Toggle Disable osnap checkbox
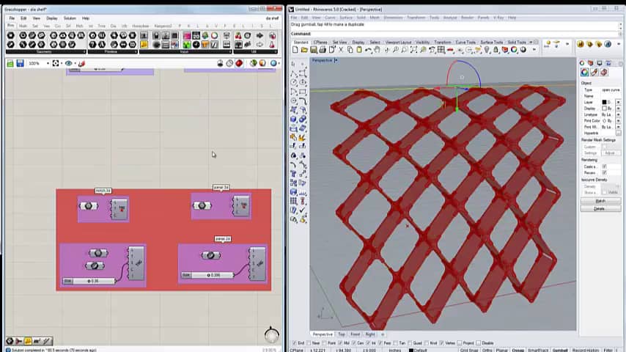Viewport: 626px width, 352px height. pos(478,343)
